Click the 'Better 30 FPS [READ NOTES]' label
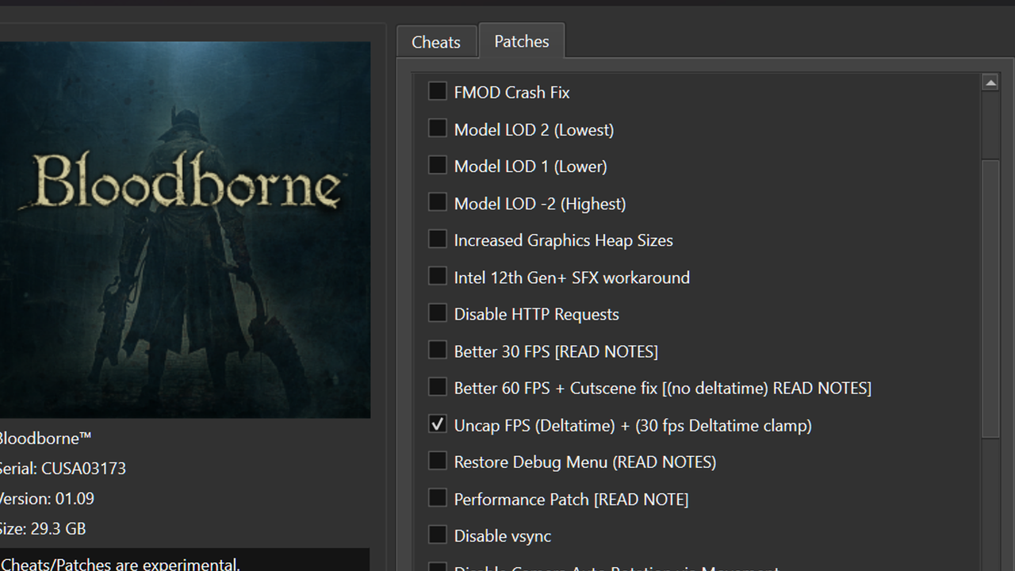1015x571 pixels. [556, 351]
